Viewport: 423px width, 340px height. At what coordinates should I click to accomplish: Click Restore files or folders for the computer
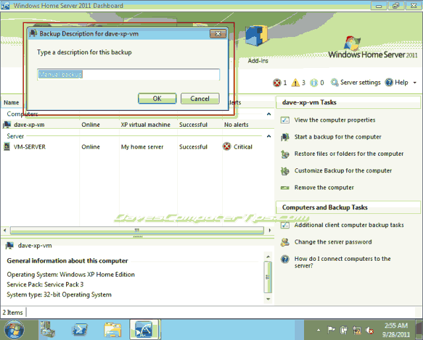(349, 154)
